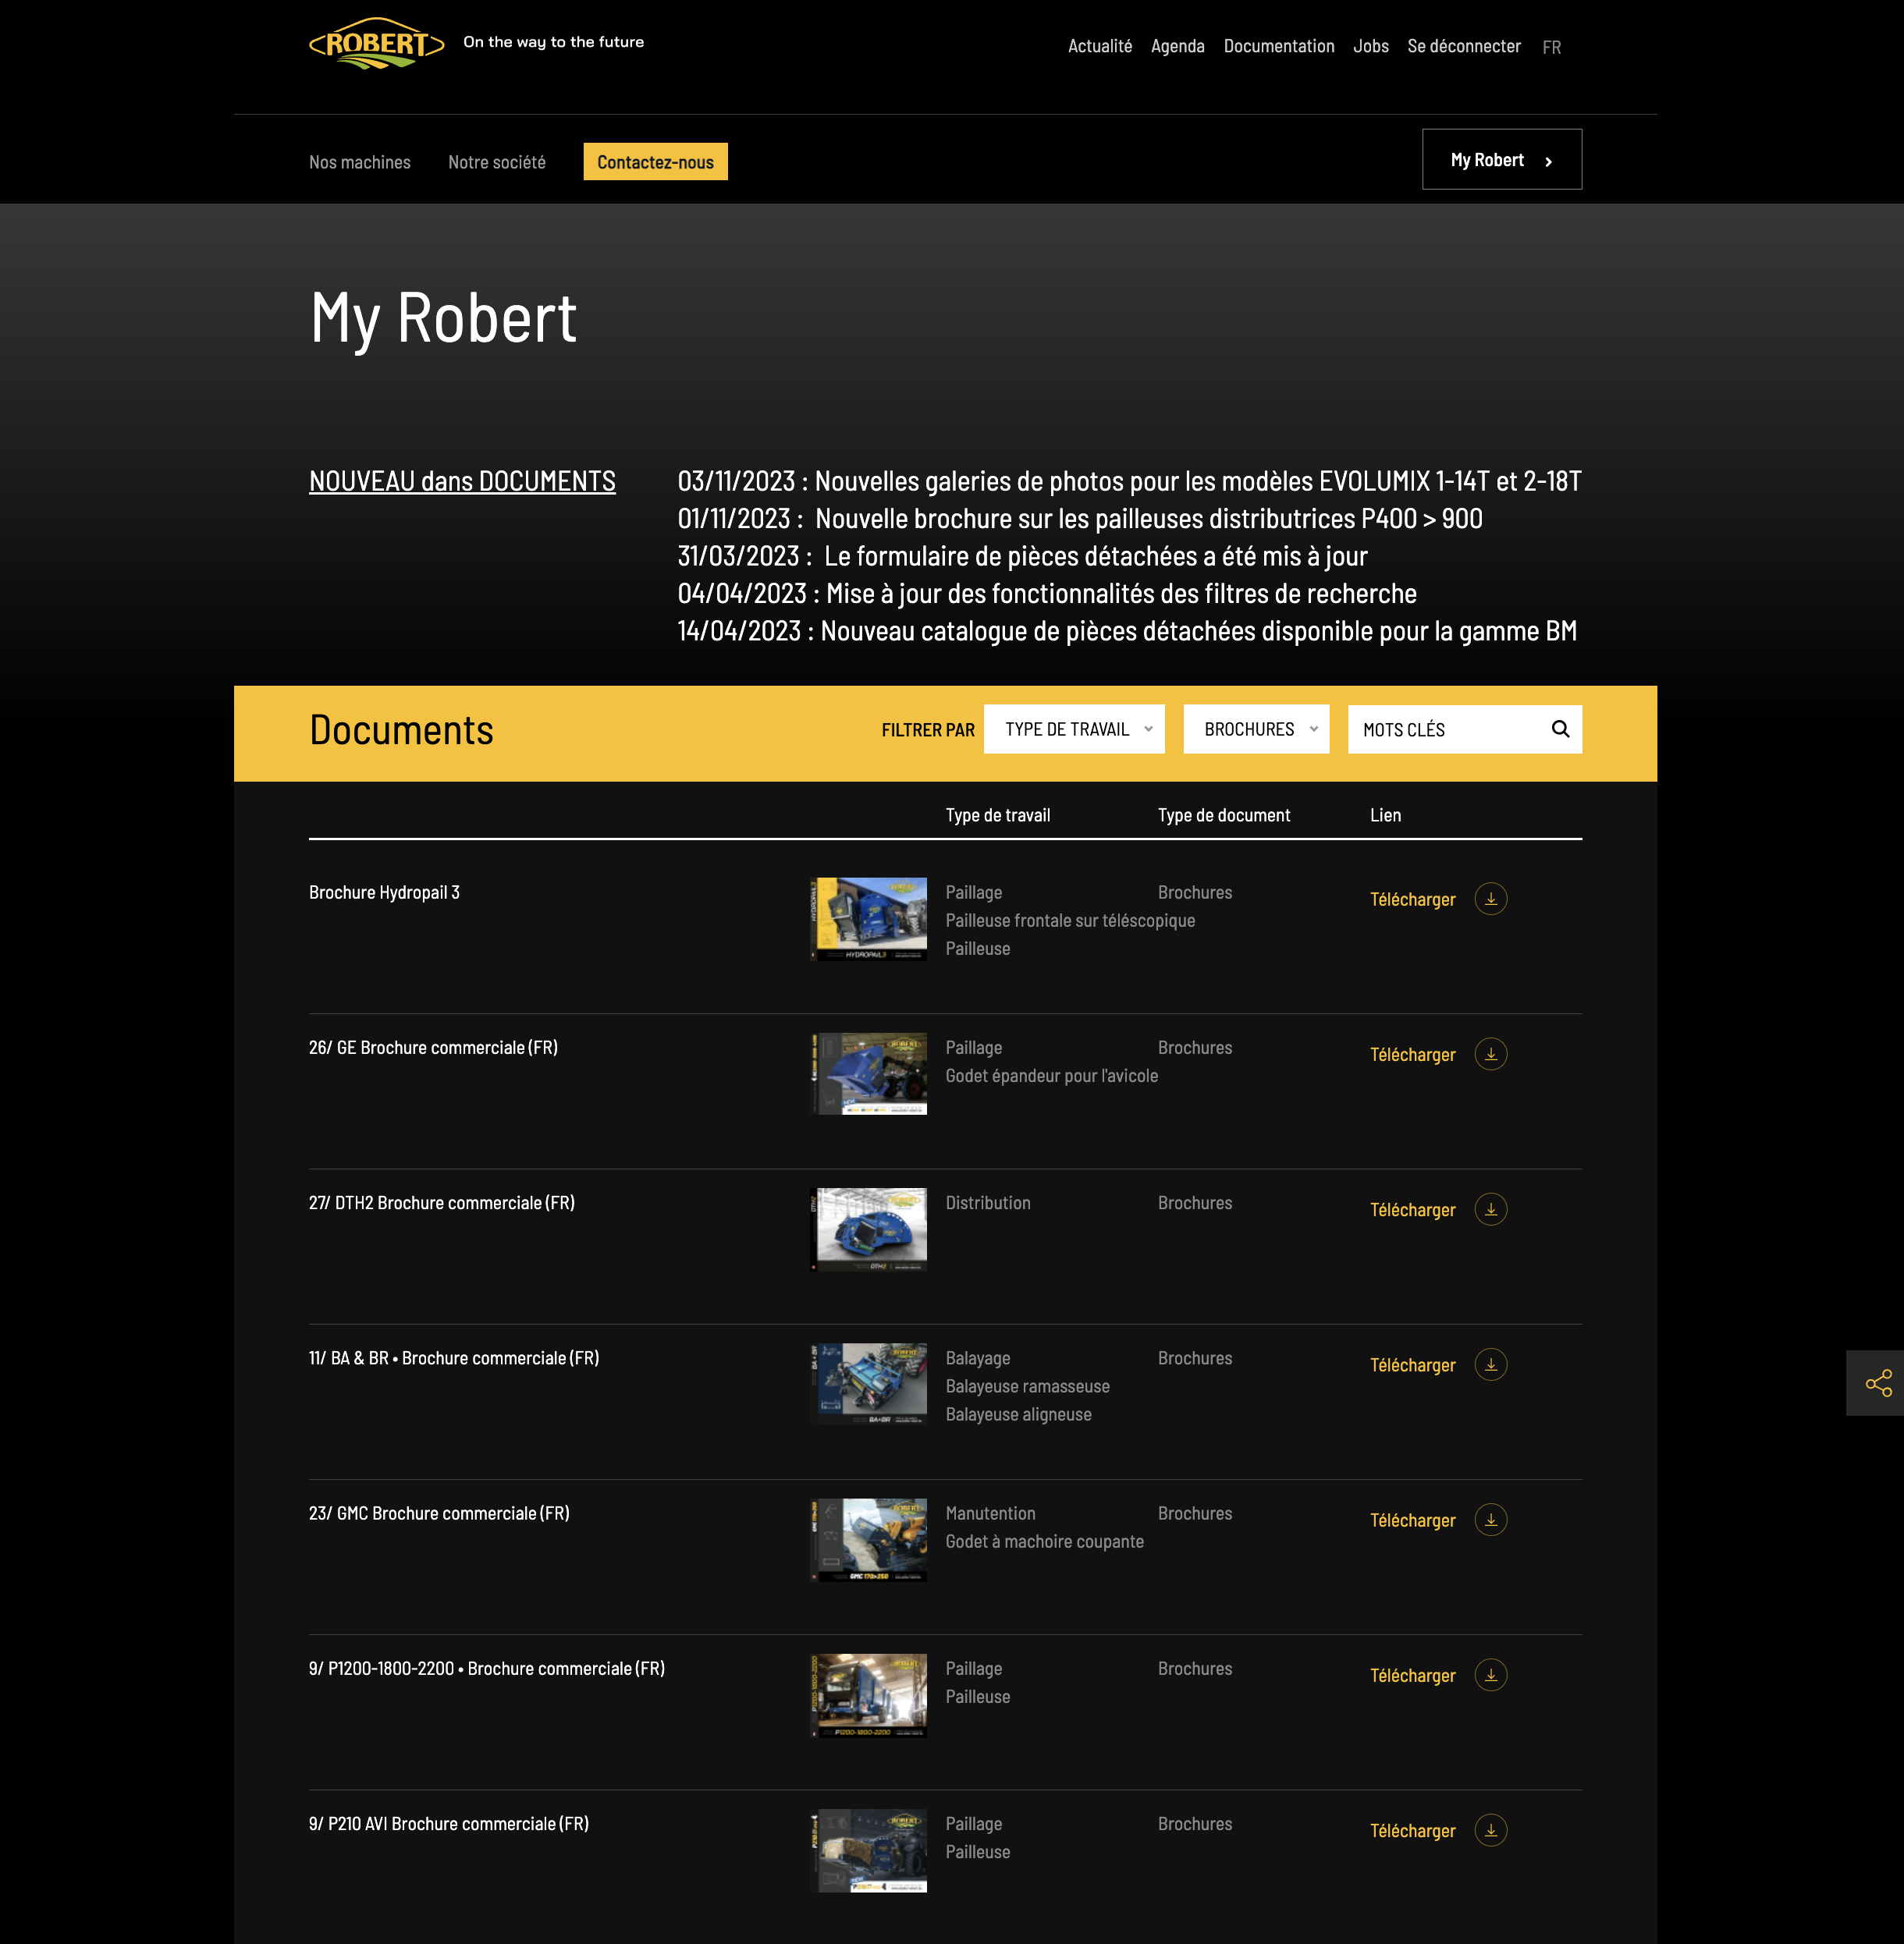Click the 27/ DTH2 Brochure commerciale (FR) title
The height and width of the screenshot is (1944, 1904).
442,1202
